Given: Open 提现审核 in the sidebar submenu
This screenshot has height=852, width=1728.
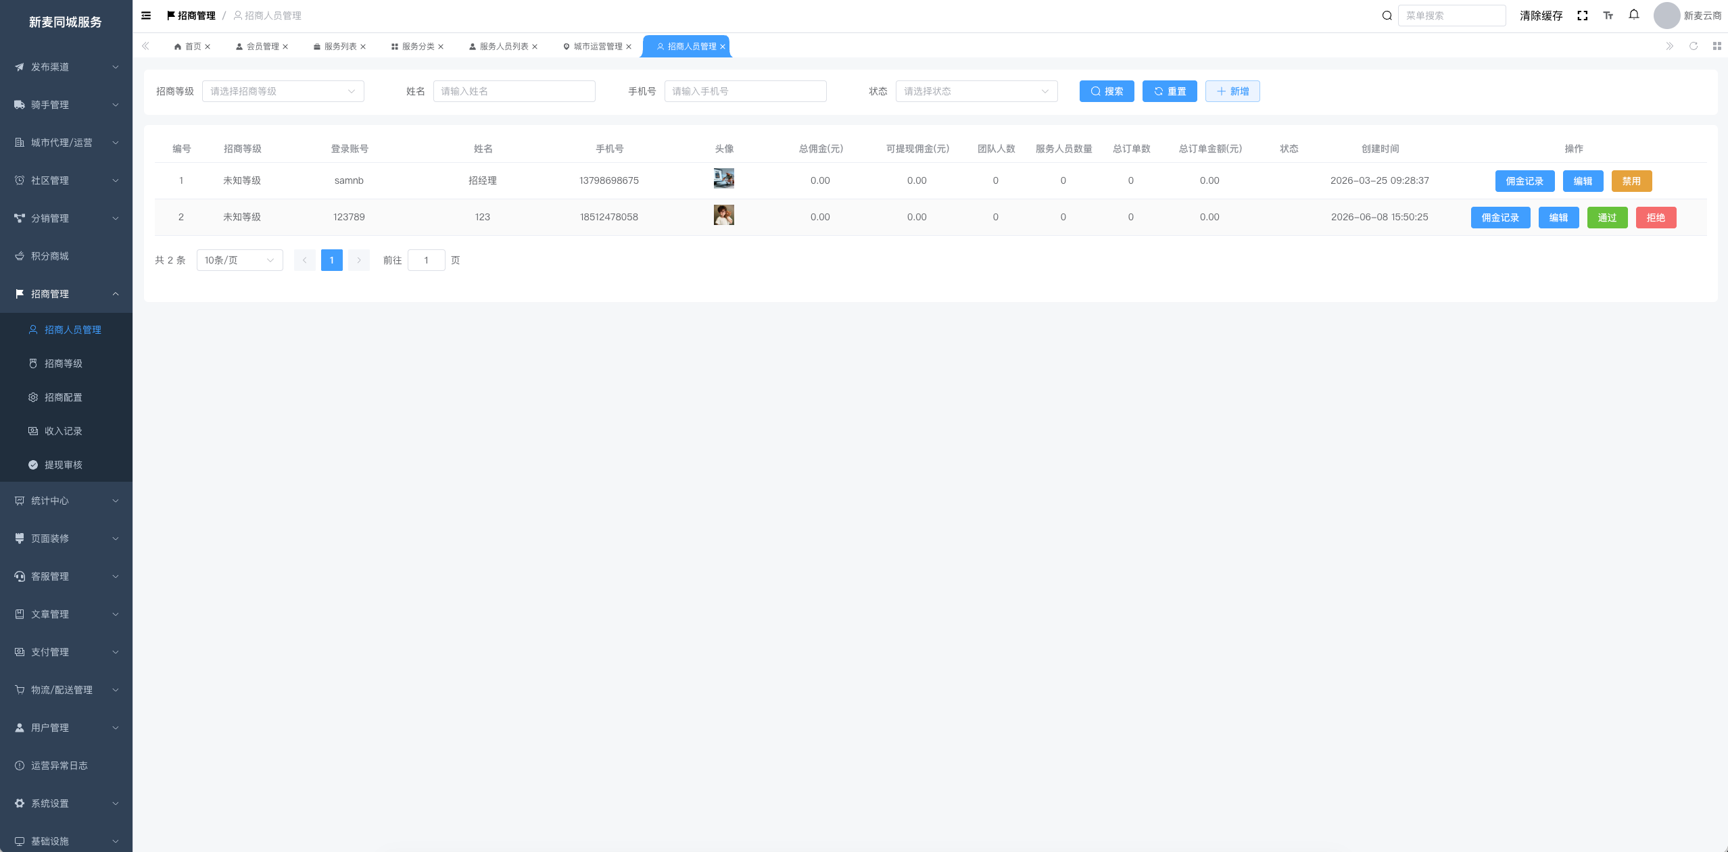Looking at the screenshot, I should 66,465.
